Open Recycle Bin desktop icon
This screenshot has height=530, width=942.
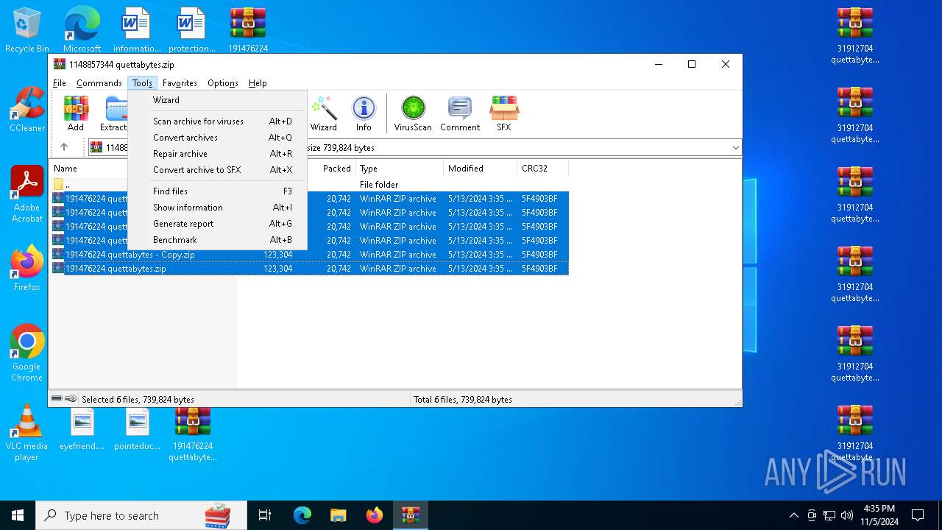[27, 30]
